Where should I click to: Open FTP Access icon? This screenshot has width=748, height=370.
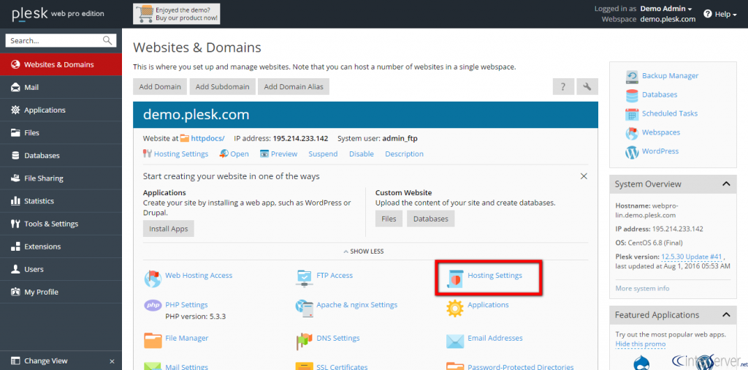[x=304, y=279]
